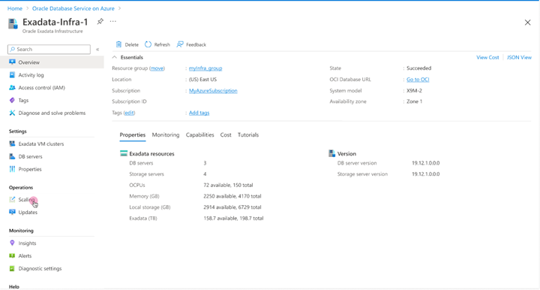This screenshot has width=540, height=290.
Task: Click the '72 available, 150 total' OCPUs value
Action: pyautogui.click(x=228, y=185)
